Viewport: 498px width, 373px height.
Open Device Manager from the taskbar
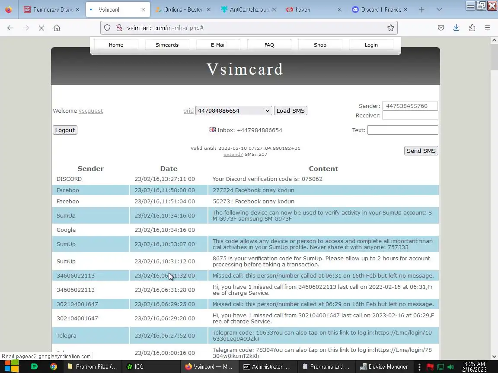pos(384,367)
